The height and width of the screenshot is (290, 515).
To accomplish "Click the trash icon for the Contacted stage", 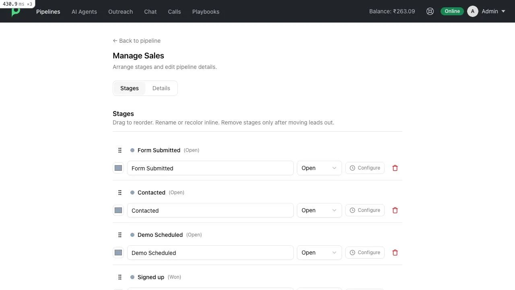I will click(395, 210).
